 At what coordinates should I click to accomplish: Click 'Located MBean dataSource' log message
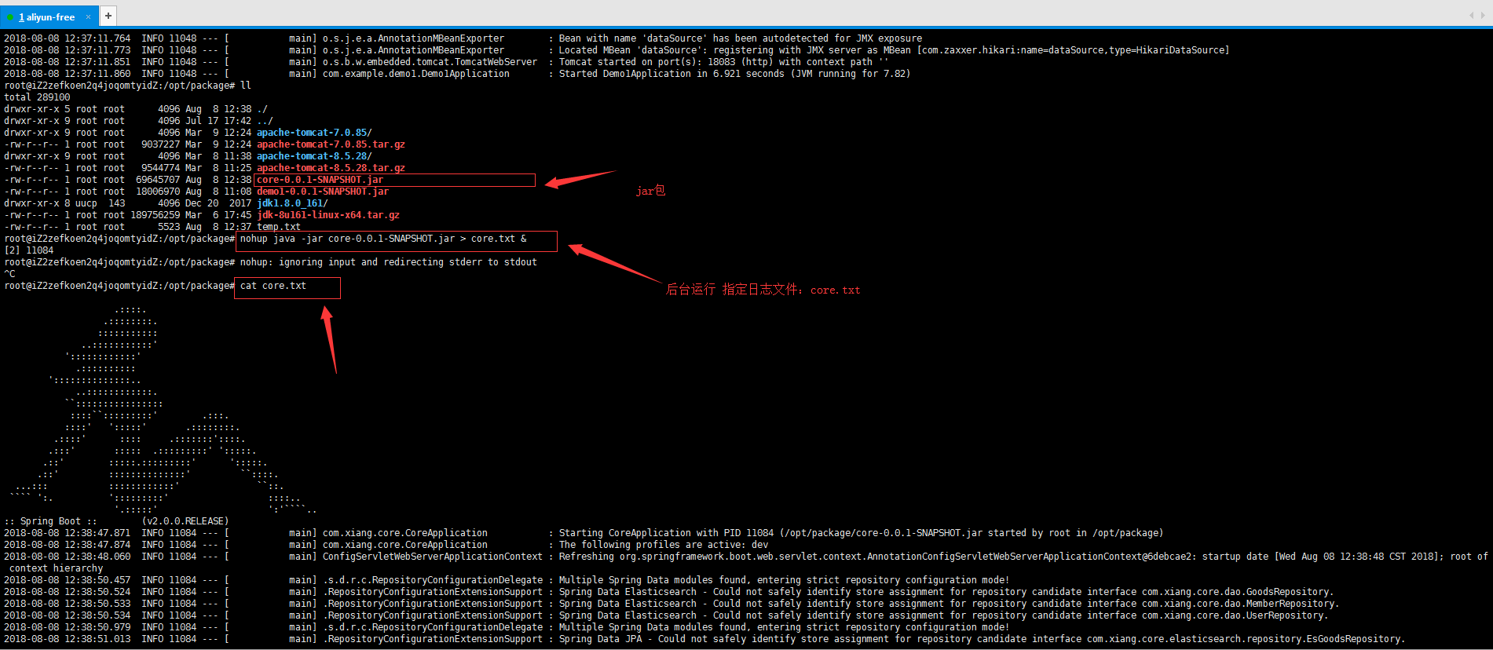(894, 50)
